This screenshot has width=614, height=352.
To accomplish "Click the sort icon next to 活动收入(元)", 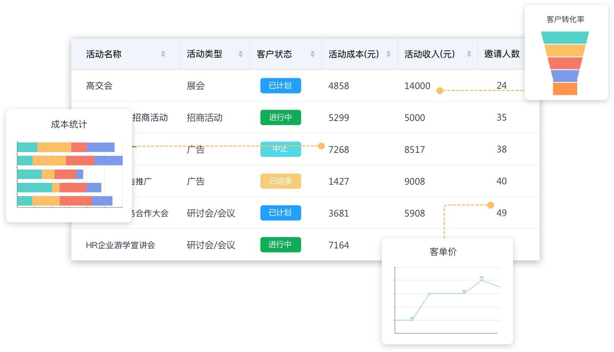I will 469,54.
